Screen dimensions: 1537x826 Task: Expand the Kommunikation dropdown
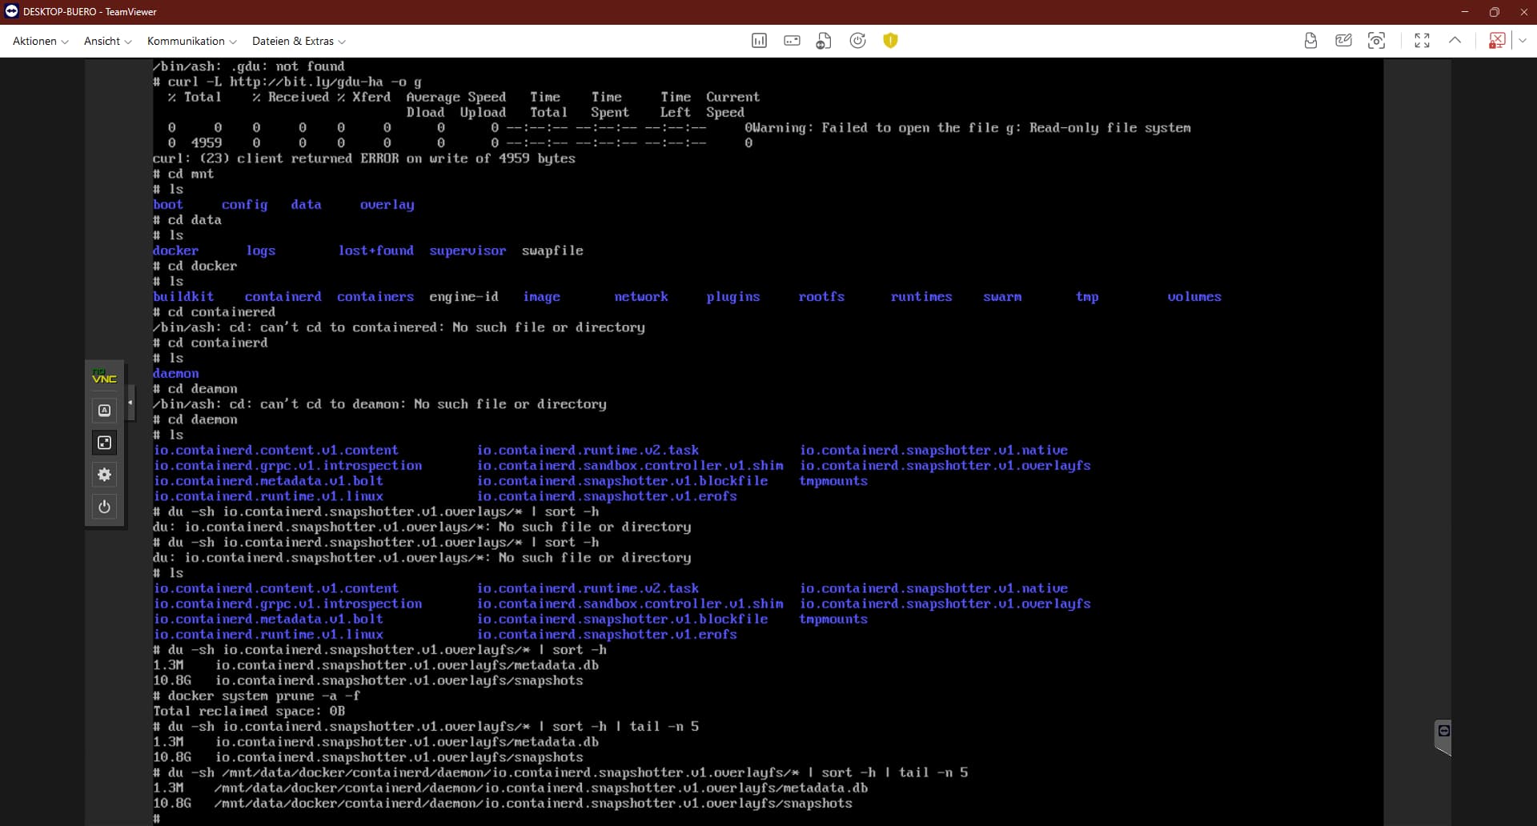tap(191, 41)
